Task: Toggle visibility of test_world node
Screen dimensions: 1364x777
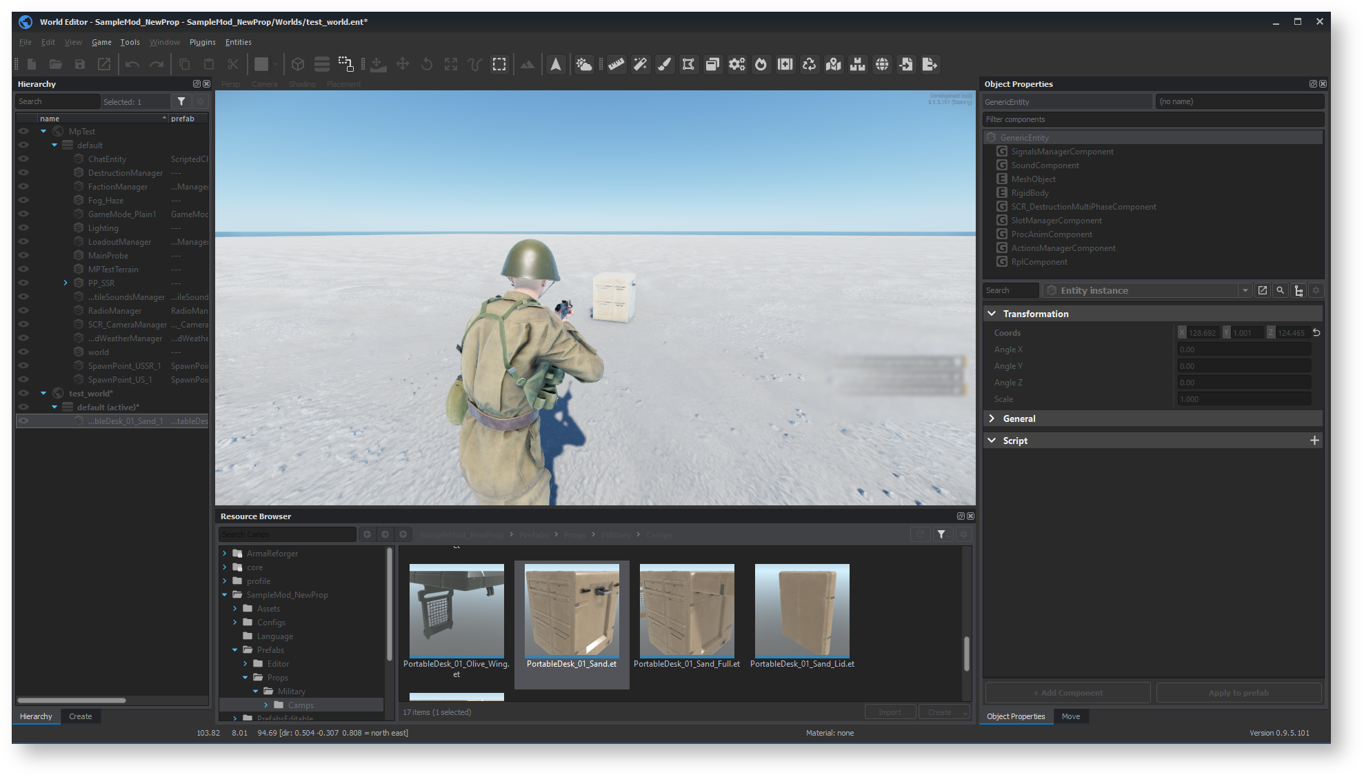Action: (x=21, y=393)
